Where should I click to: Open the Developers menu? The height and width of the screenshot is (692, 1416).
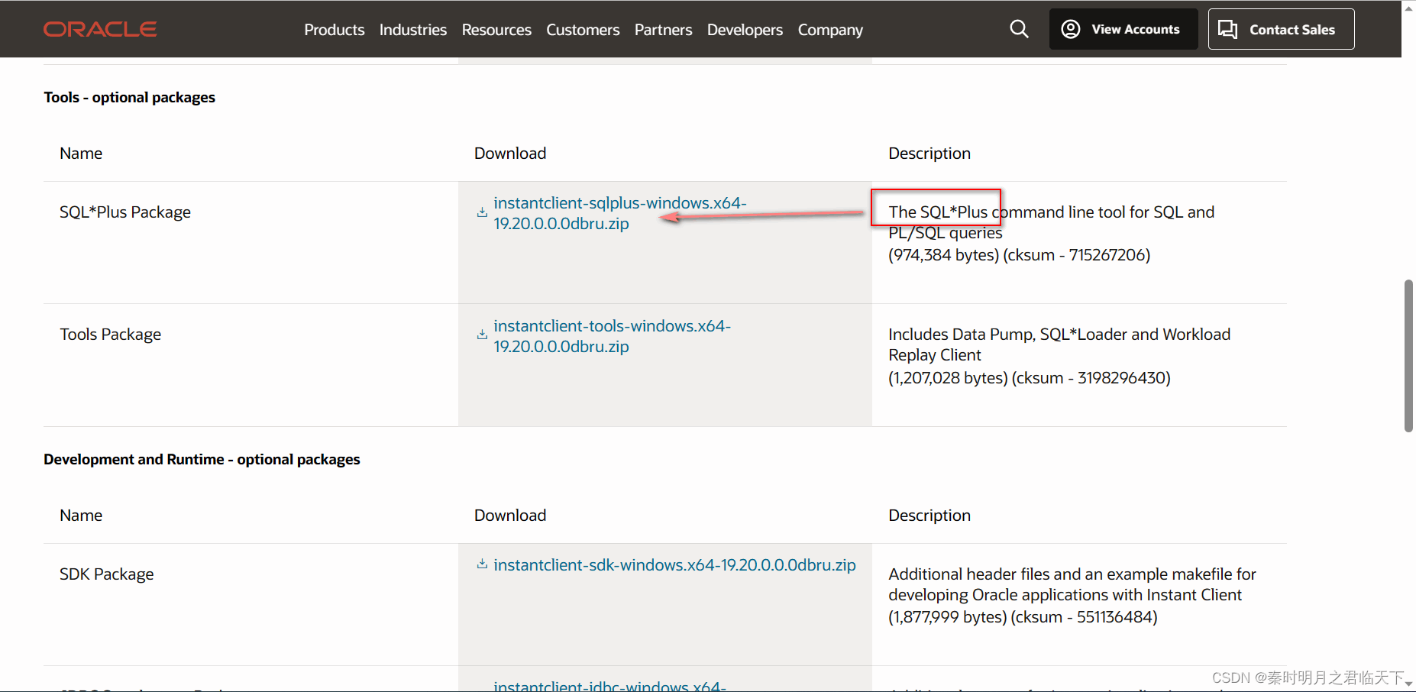click(745, 30)
